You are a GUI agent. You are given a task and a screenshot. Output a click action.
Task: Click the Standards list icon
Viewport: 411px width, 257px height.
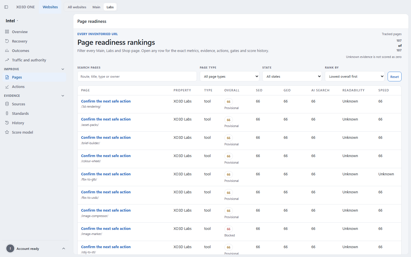pos(7,113)
